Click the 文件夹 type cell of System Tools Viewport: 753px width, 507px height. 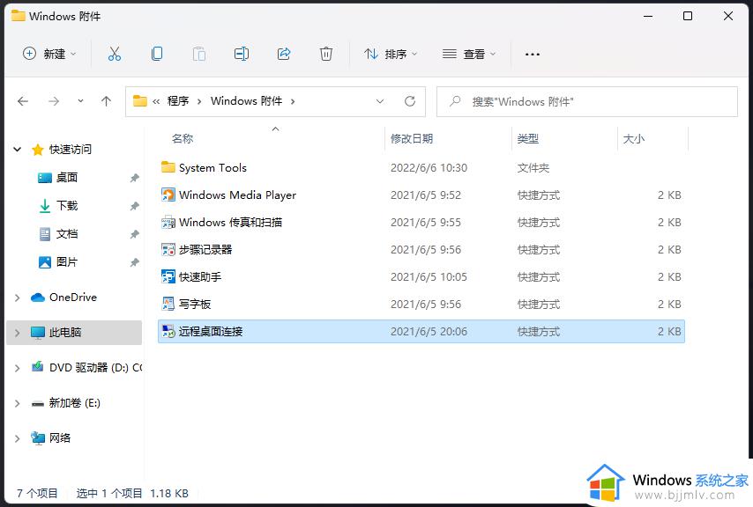pos(533,168)
